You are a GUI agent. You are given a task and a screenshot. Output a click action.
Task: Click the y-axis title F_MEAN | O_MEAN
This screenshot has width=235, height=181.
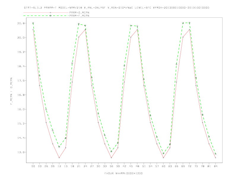[x=11, y=91]
